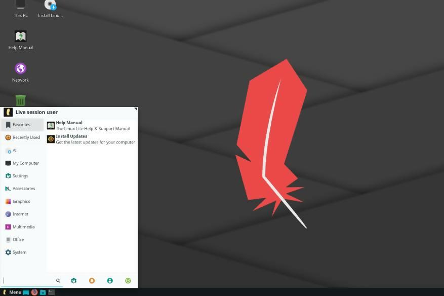Image resolution: width=444 pixels, height=296 pixels.
Task: Open the Accessories category
Action: [x=22, y=189]
